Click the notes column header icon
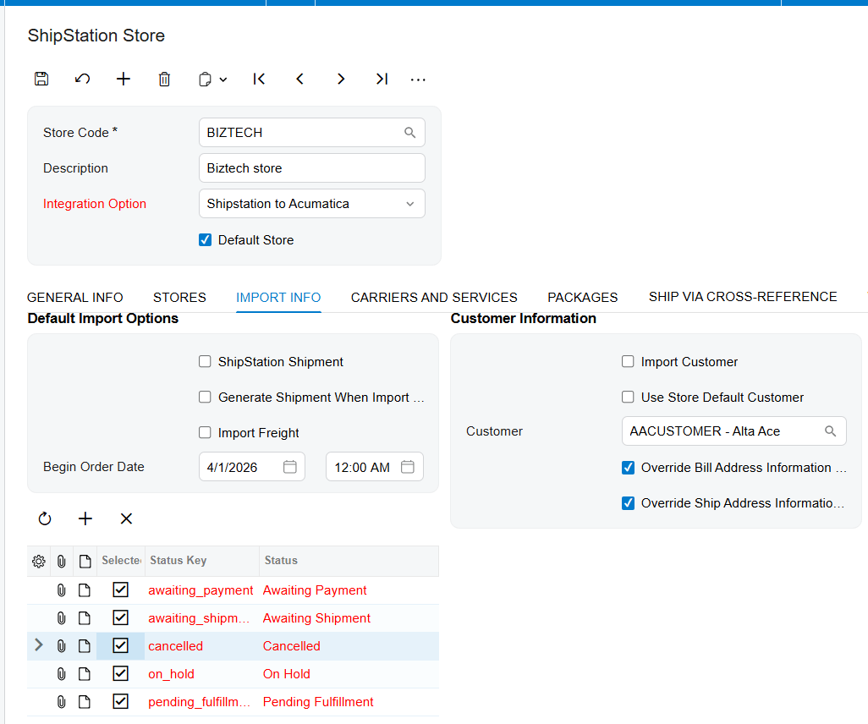This screenshot has height=724, width=868. click(x=85, y=562)
